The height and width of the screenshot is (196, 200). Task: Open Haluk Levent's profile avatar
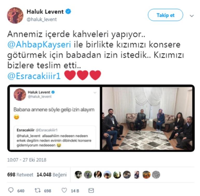click(15, 15)
